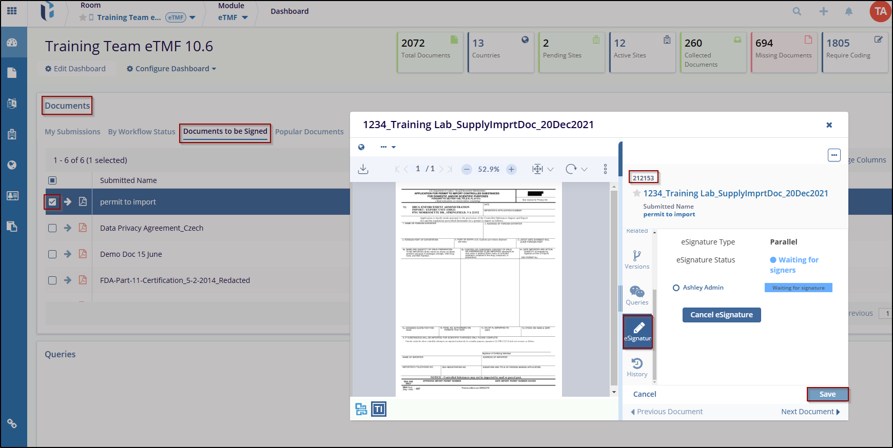Image resolution: width=893 pixels, height=448 pixels.
Task: Star the 1234_Training Lab document as favorite
Action: 637,193
